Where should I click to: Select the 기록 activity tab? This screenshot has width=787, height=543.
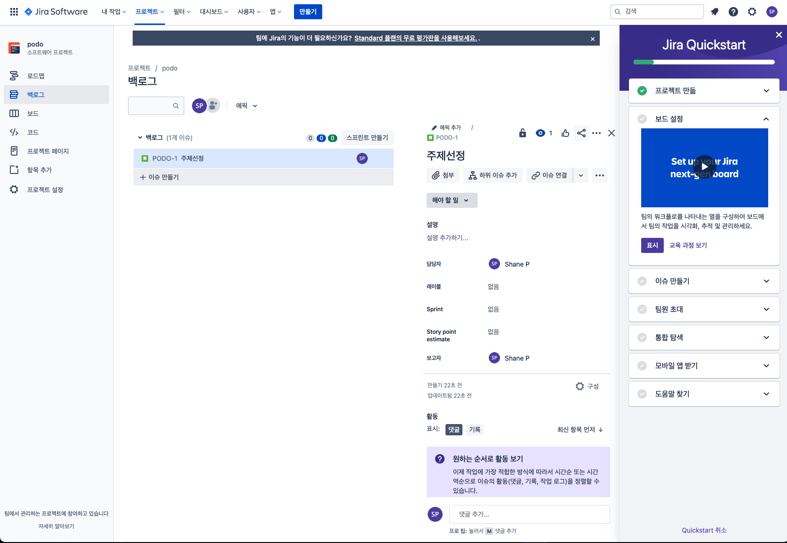tap(475, 430)
